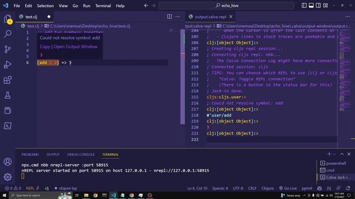Toggle clj REPL session type in status bar
The width and height of the screenshot is (355, 199).
pos(47,188)
